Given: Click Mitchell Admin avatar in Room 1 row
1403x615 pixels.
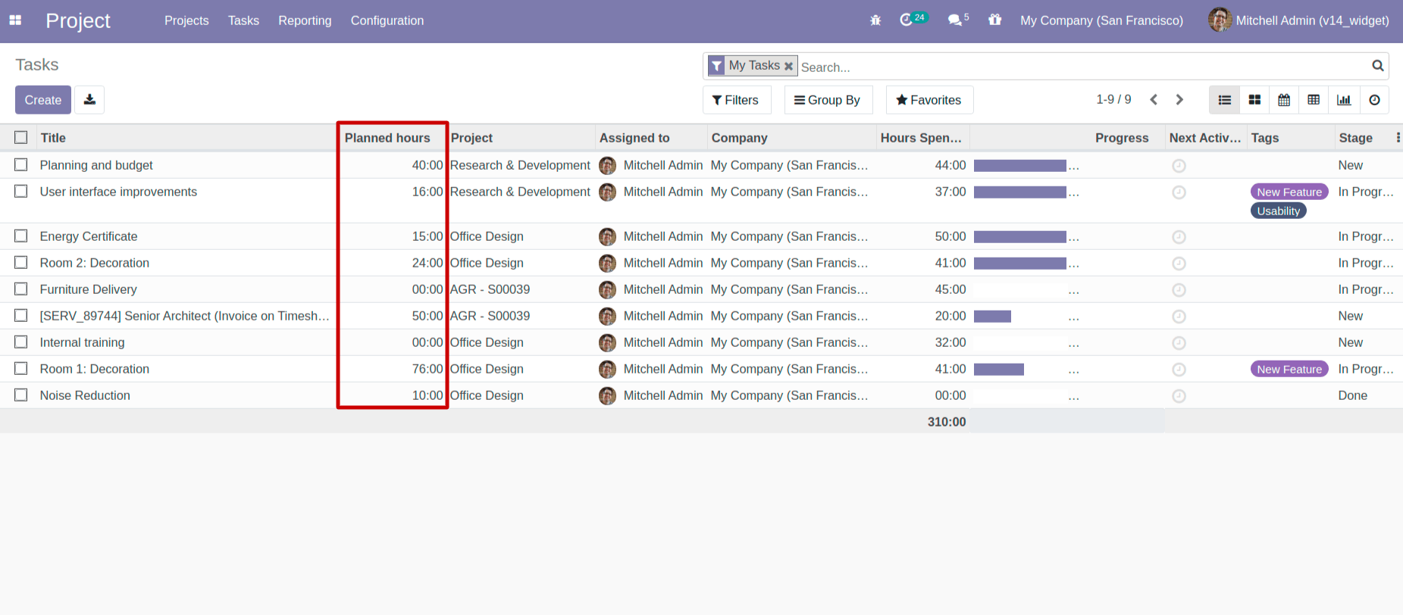Looking at the screenshot, I should click(x=607, y=369).
